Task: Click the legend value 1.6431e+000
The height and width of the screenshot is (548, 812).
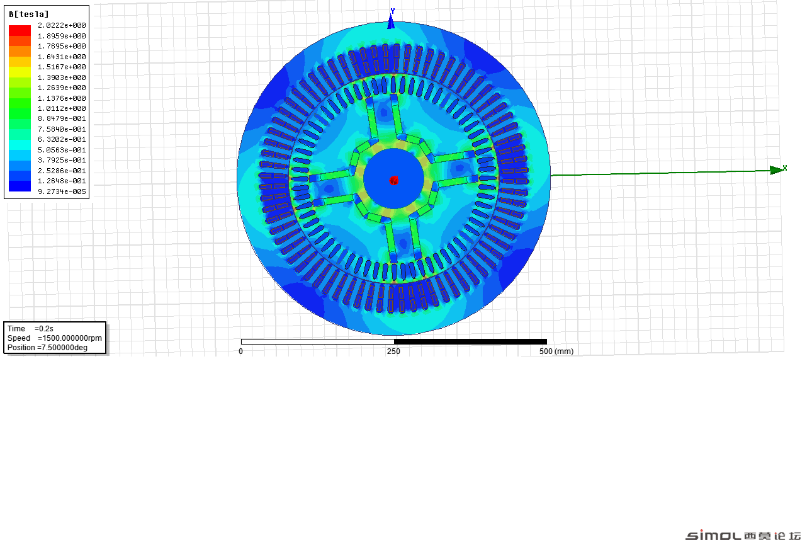Action: coord(62,57)
